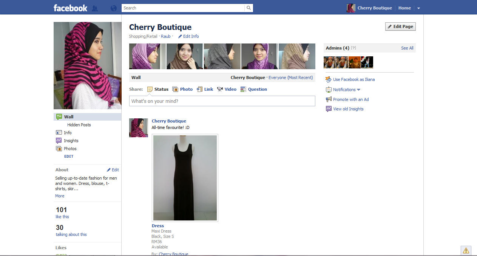Click the search magnifier button
477x256 pixels.
click(249, 8)
